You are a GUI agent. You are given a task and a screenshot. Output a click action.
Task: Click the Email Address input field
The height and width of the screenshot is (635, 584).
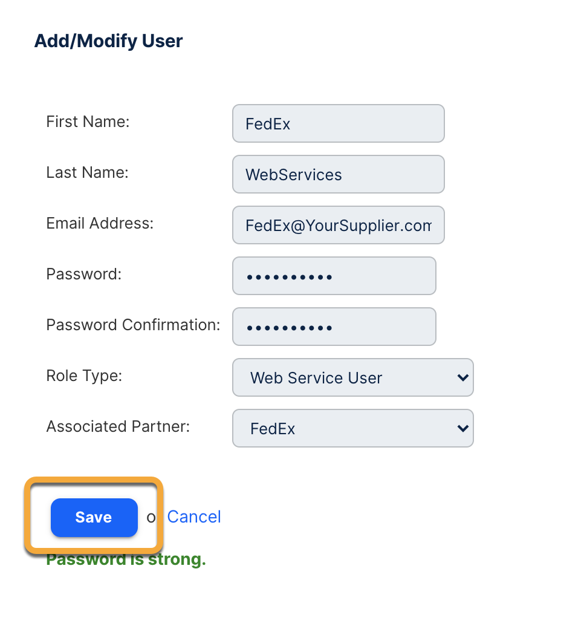(338, 226)
